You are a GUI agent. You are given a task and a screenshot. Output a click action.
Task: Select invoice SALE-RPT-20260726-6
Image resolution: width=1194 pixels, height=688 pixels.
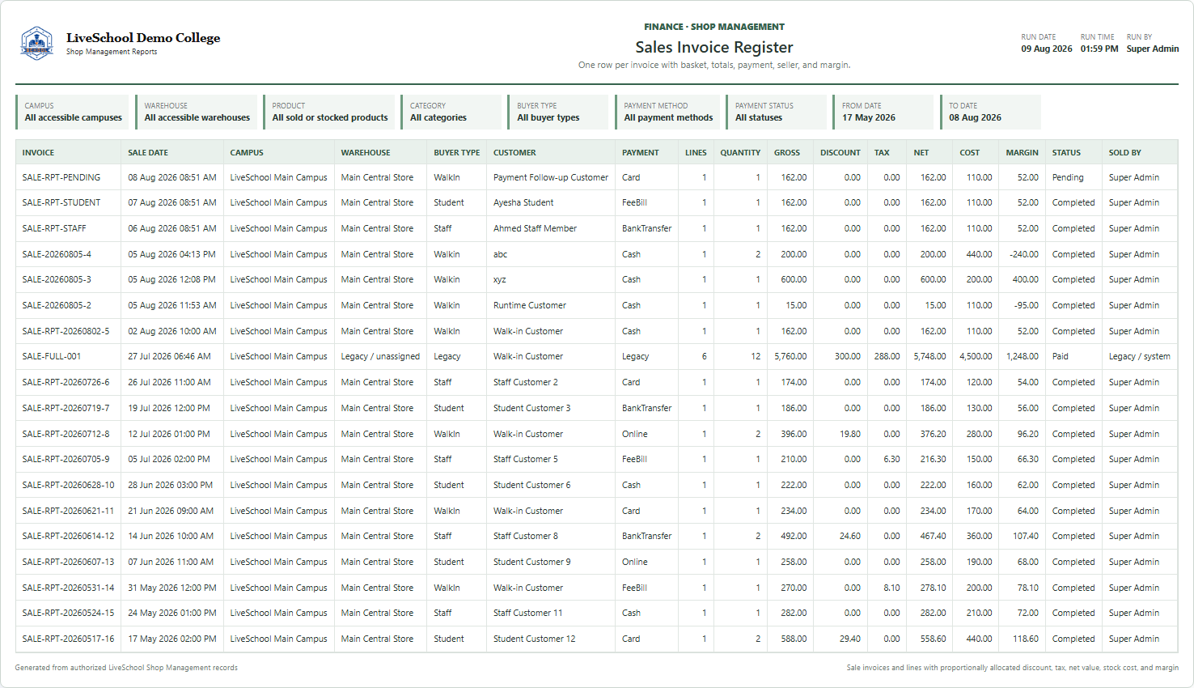[x=66, y=382]
